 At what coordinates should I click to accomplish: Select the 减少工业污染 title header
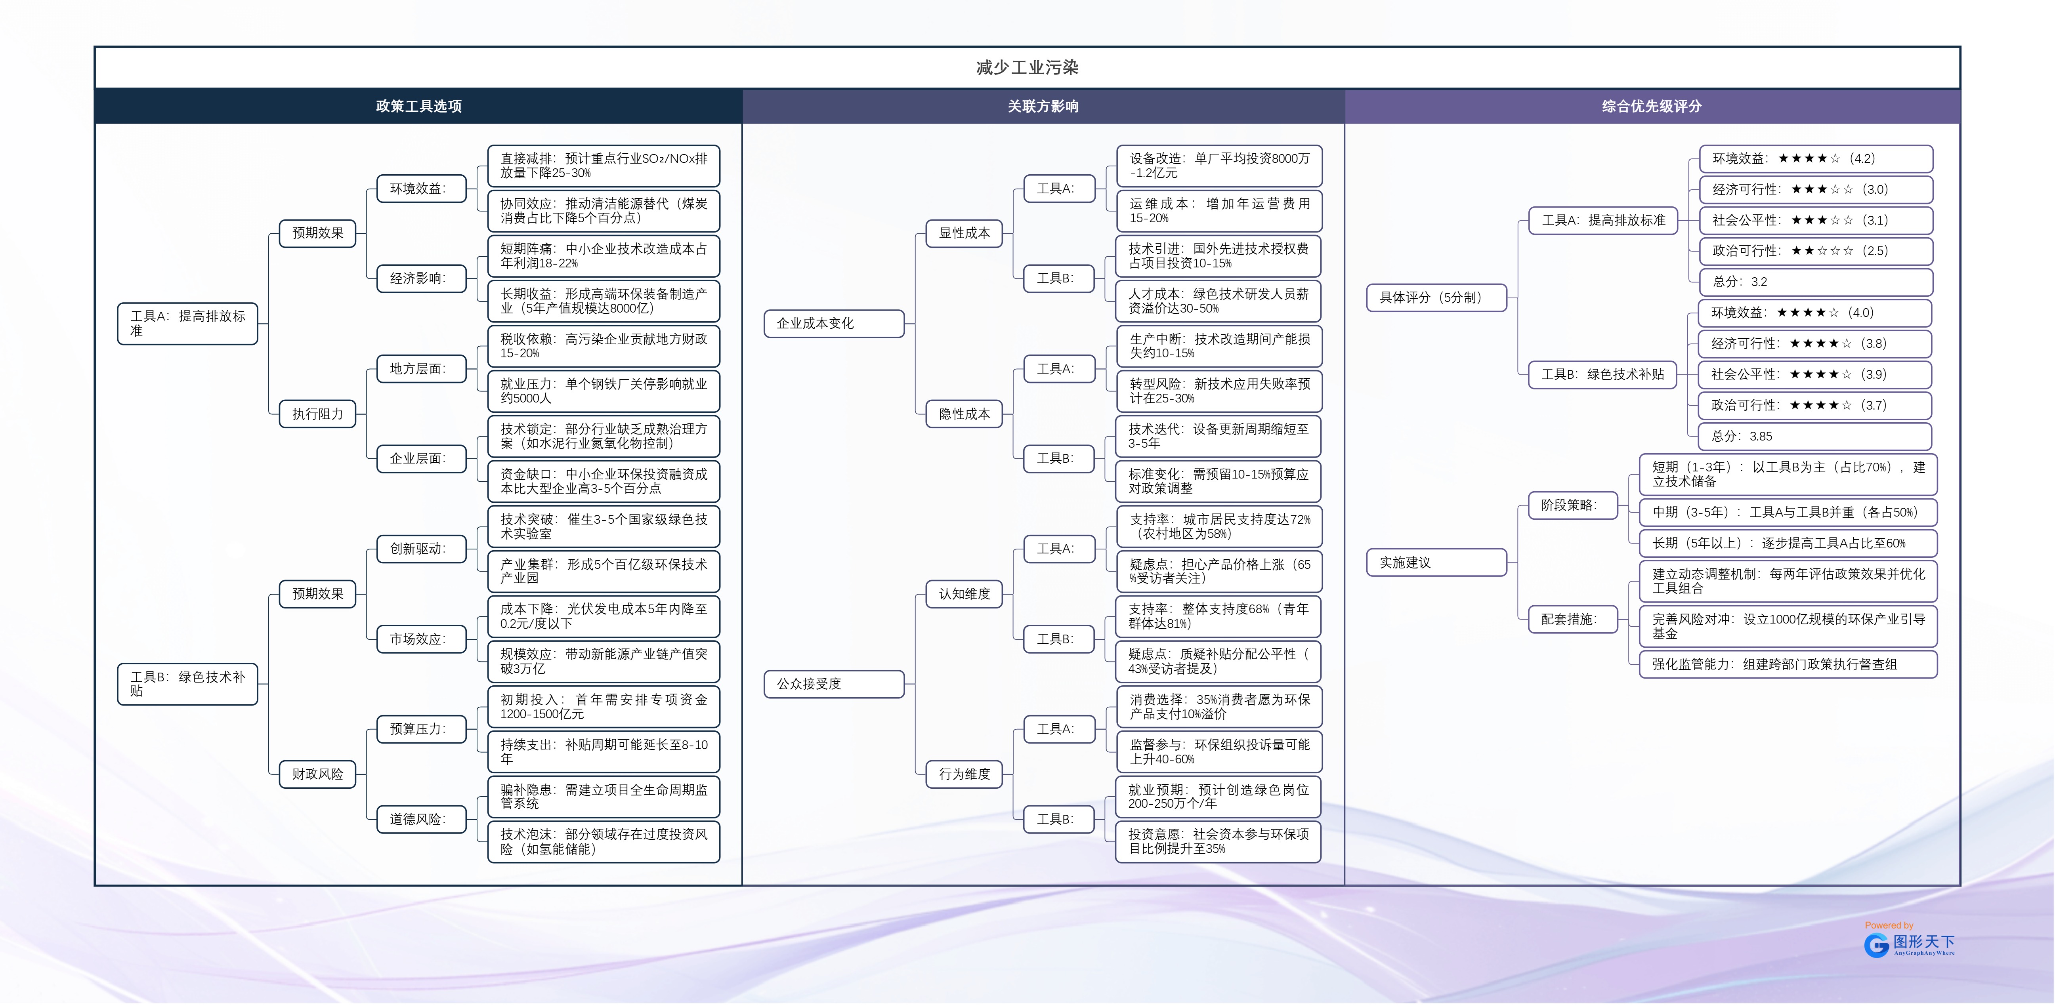1027,68
